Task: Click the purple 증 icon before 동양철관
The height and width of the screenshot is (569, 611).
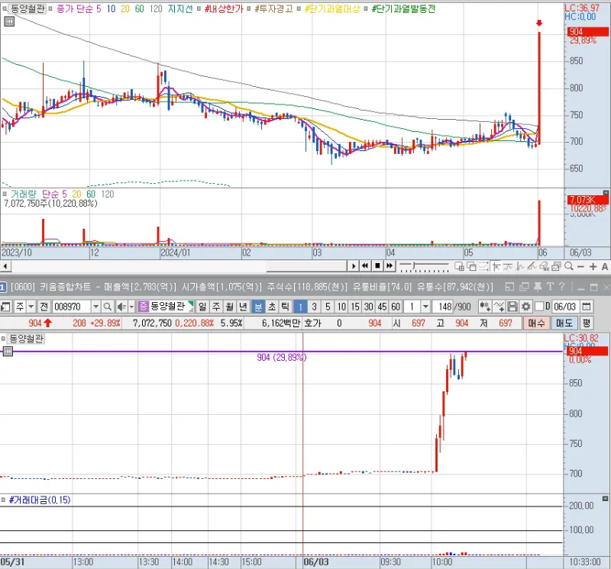Action: coord(144,307)
